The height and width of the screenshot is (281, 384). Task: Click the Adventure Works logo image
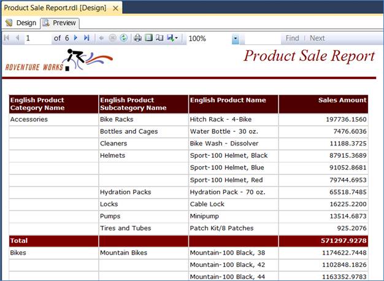(50, 62)
